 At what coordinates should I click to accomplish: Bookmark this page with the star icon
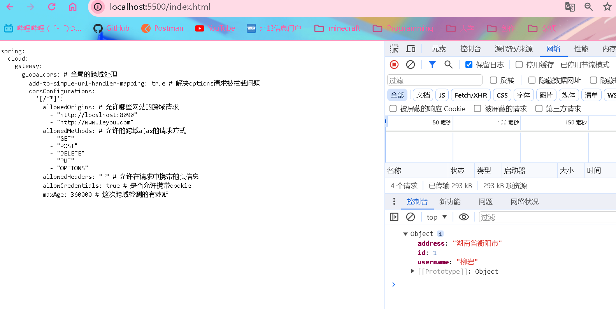607,7
